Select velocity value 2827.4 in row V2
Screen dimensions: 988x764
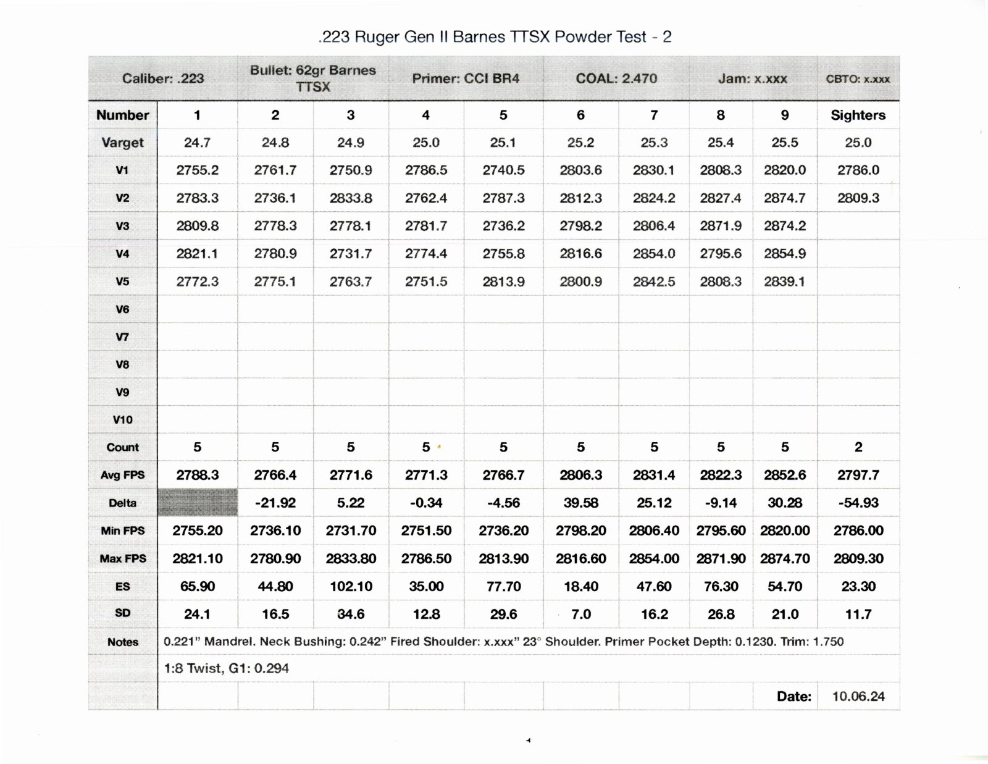point(721,198)
